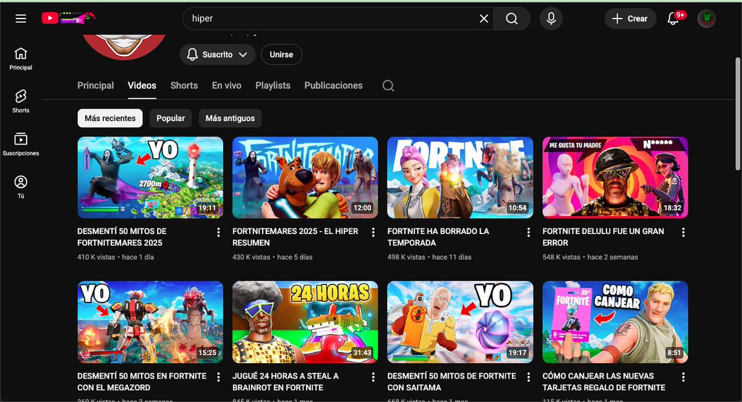Select the Más recientes filter chip
This screenshot has width=742, height=402.
[110, 118]
